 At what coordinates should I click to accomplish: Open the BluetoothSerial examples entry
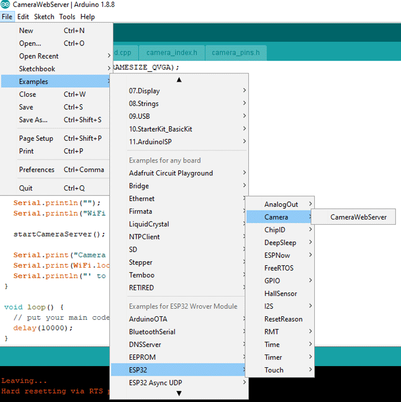click(179, 332)
